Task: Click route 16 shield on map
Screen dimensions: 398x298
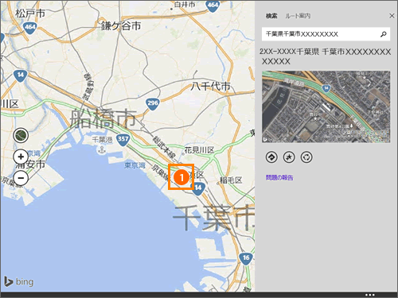Action: [246, 258]
